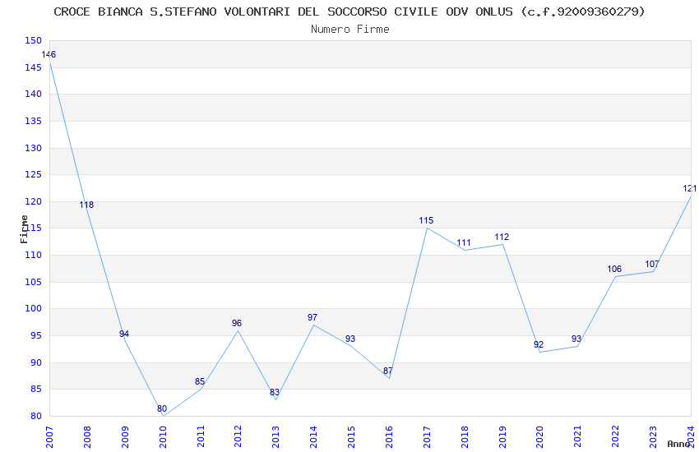Click the 2012 year axis label
Viewport: 699px width, 452px height.
238,436
